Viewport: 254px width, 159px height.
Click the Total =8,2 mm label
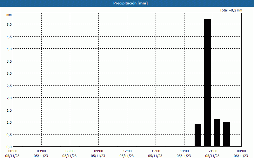pyautogui.click(x=231, y=10)
